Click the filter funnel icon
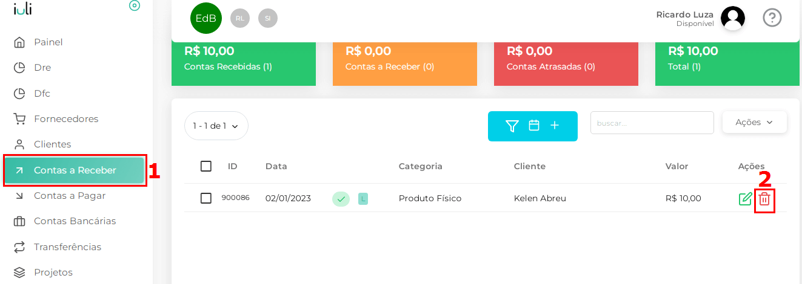The width and height of the screenshot is (802, 284). 512,126
